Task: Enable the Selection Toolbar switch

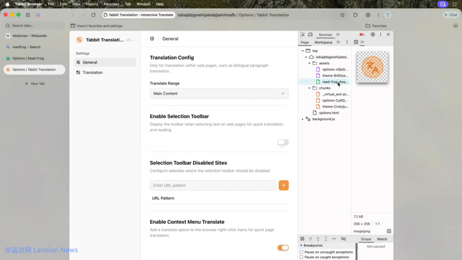Action: coord(283,142)
